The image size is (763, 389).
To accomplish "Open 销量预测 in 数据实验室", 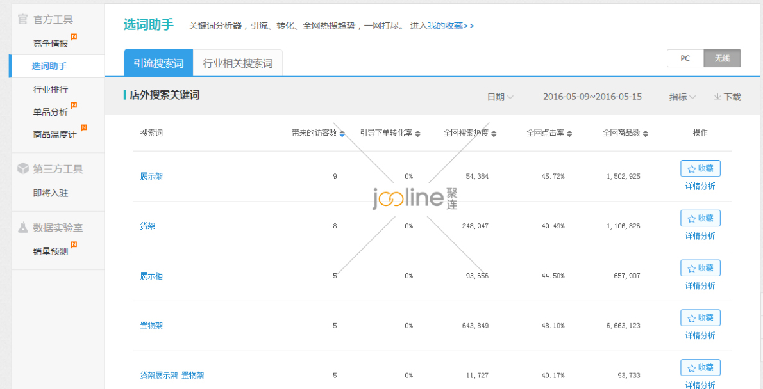I will 51,251.
